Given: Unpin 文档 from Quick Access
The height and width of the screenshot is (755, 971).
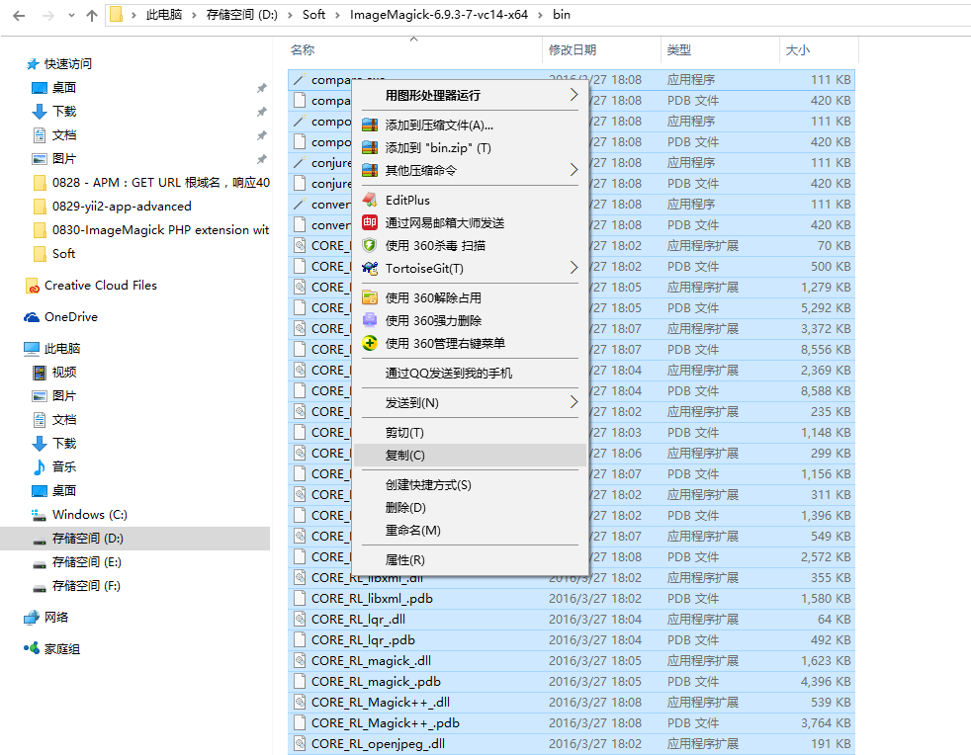Looking at the screenshot, I should [262, 135].
